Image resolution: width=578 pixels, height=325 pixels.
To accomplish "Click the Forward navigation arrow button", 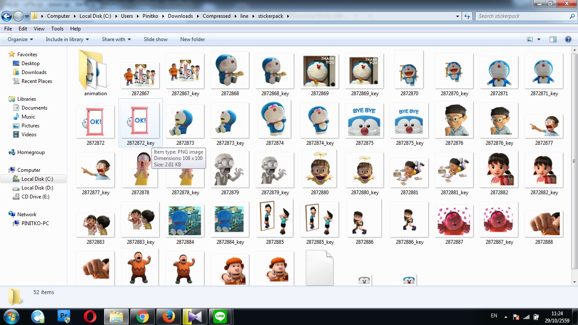I will [18, 17].
